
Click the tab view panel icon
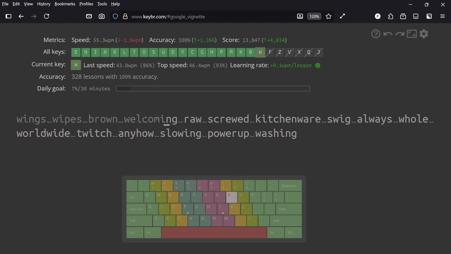pos(416,16)
